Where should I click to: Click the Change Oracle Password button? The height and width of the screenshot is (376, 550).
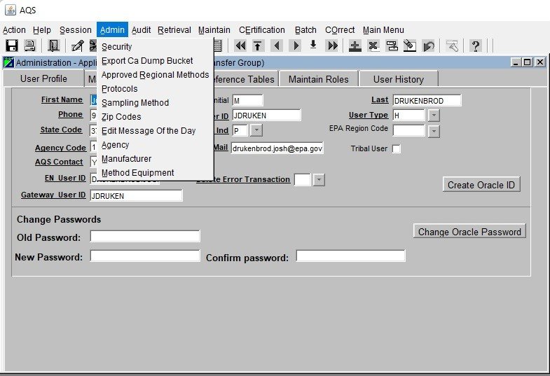[x=469, y=232]
